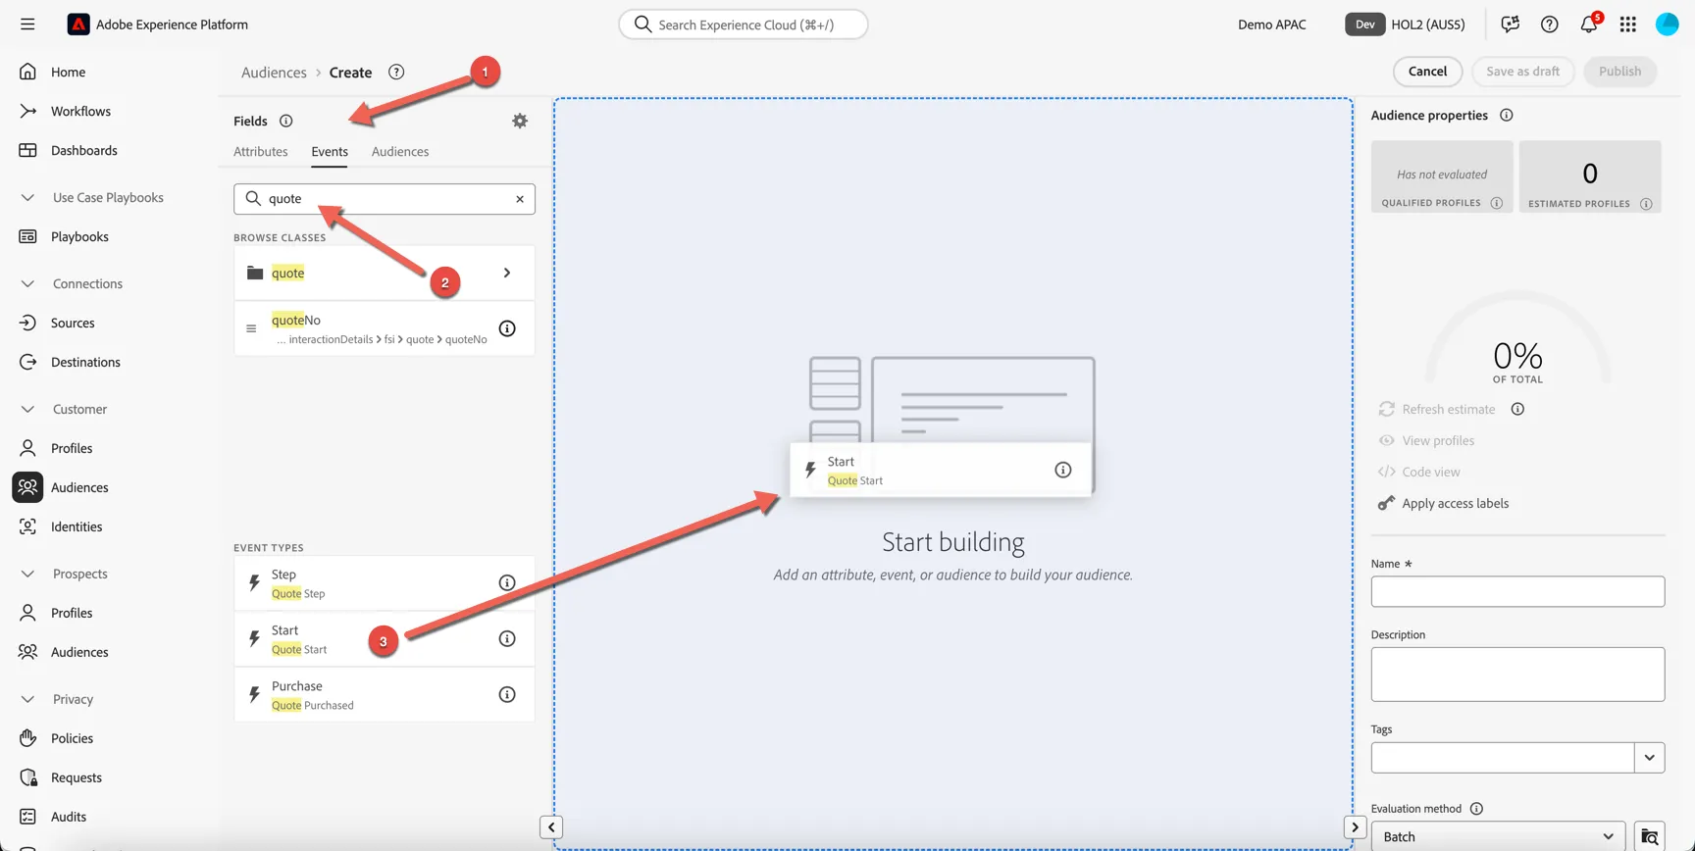The height and width of the screenshot is (851, 1695).
Task: Collapse the right properties panel arrow
Action: point(1355,827)
